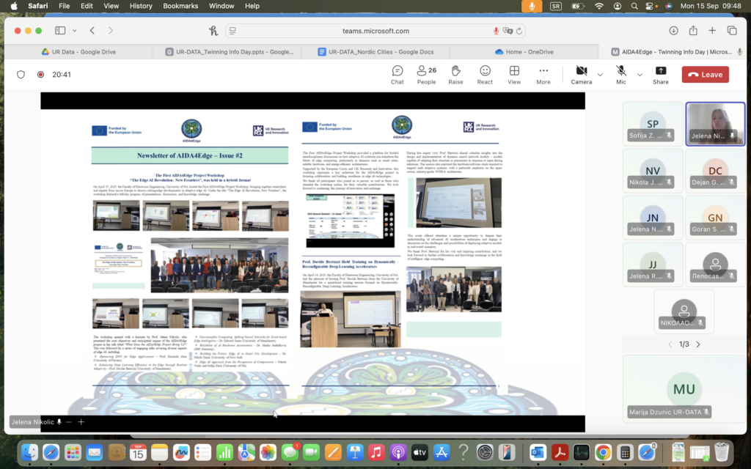Switch to the UR-DATA_Nordic Cities tab
Viewport: 751px width, 469px height.
(x=375, y=52)
